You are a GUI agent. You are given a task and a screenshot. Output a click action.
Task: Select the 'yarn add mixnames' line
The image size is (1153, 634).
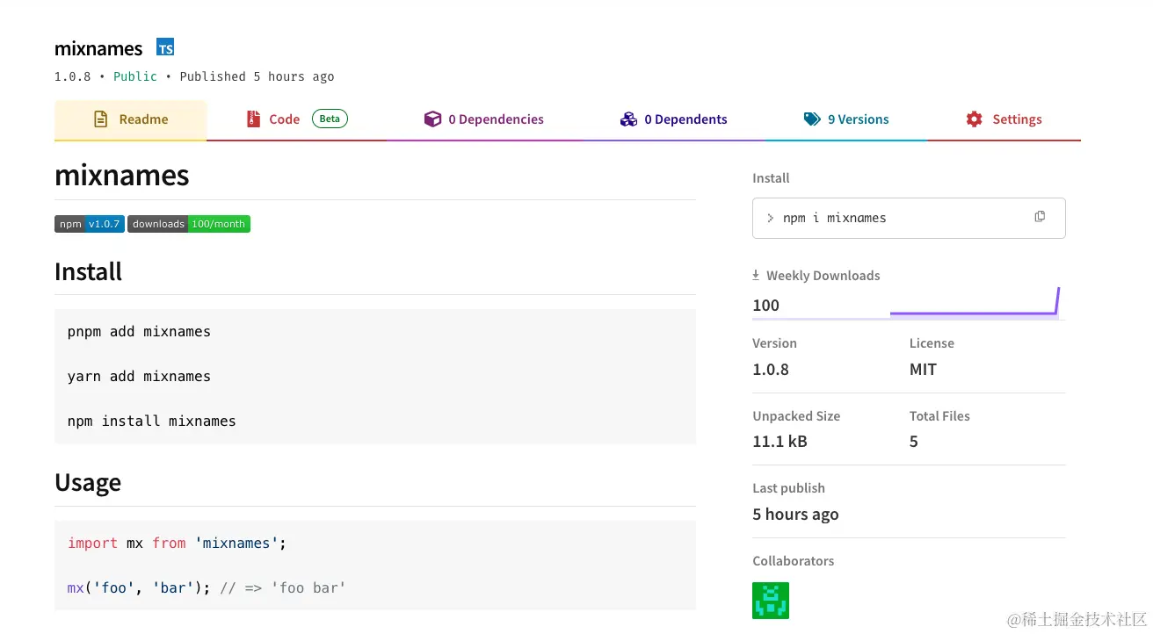(x=139, y=377)
